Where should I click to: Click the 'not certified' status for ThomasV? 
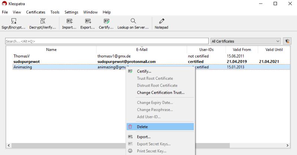pyautogui.click(x=198, y=56)
